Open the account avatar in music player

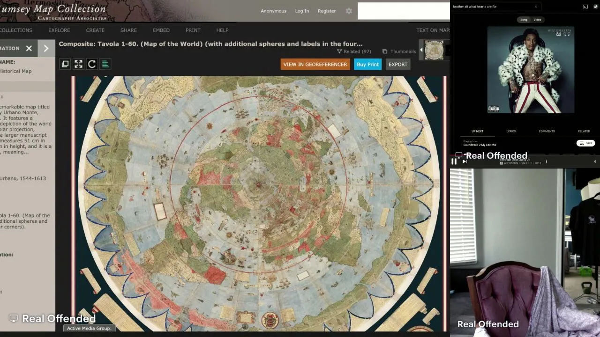[x=596, y=7]
